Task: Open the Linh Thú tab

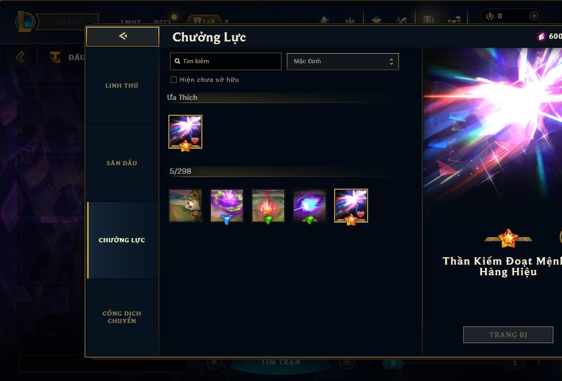Action: pyautogui.click(x=122, y=86)
